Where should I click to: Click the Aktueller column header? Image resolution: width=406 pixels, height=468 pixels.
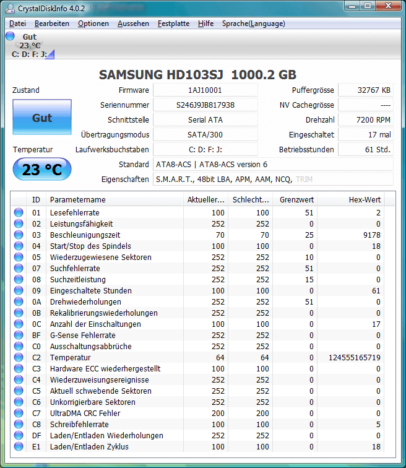[x=205, y=200]
